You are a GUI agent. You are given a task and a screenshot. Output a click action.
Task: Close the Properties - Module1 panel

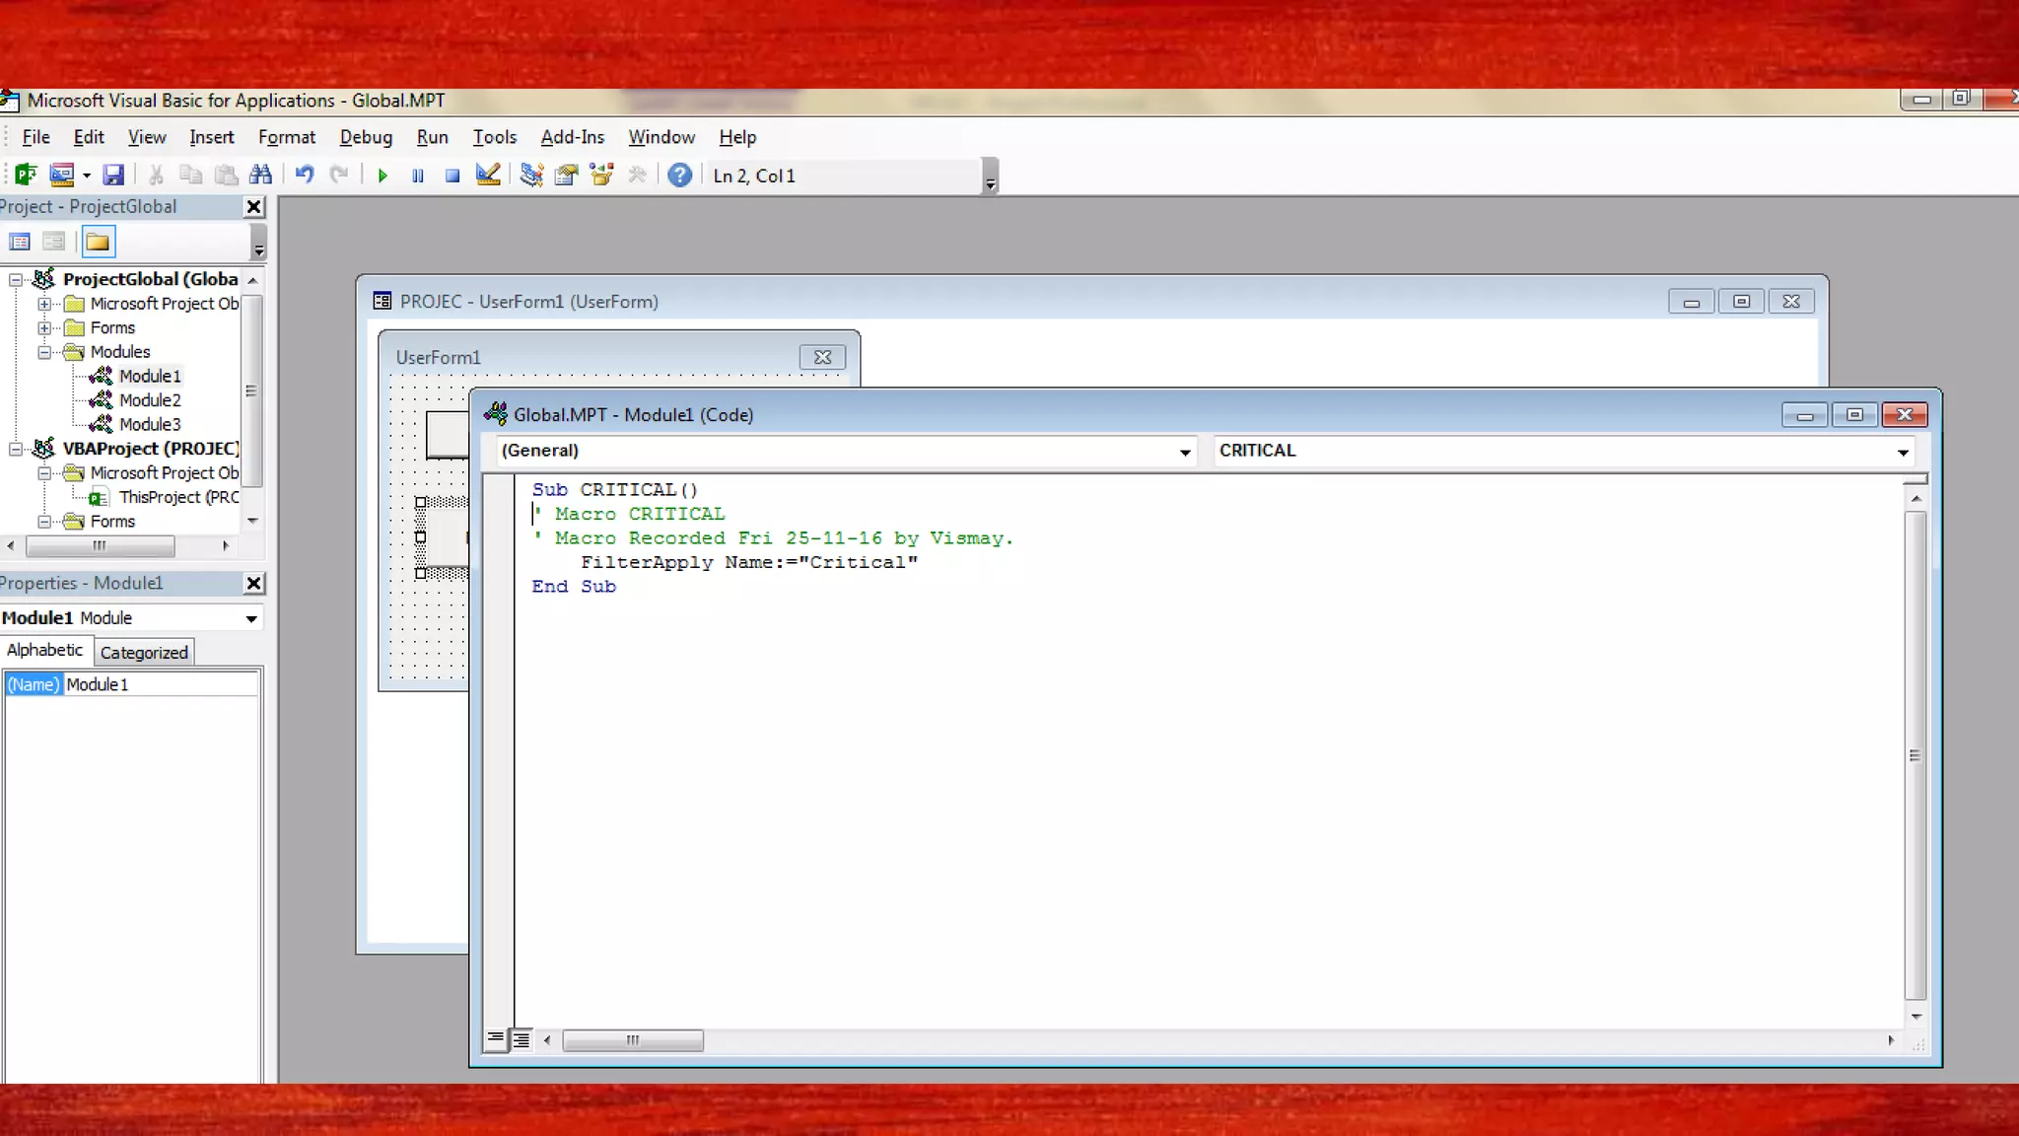point(253,584)
